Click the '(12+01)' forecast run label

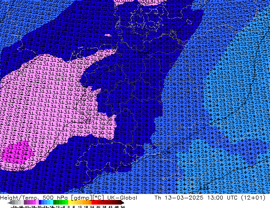pyautogui.click(x=253, y=198)
